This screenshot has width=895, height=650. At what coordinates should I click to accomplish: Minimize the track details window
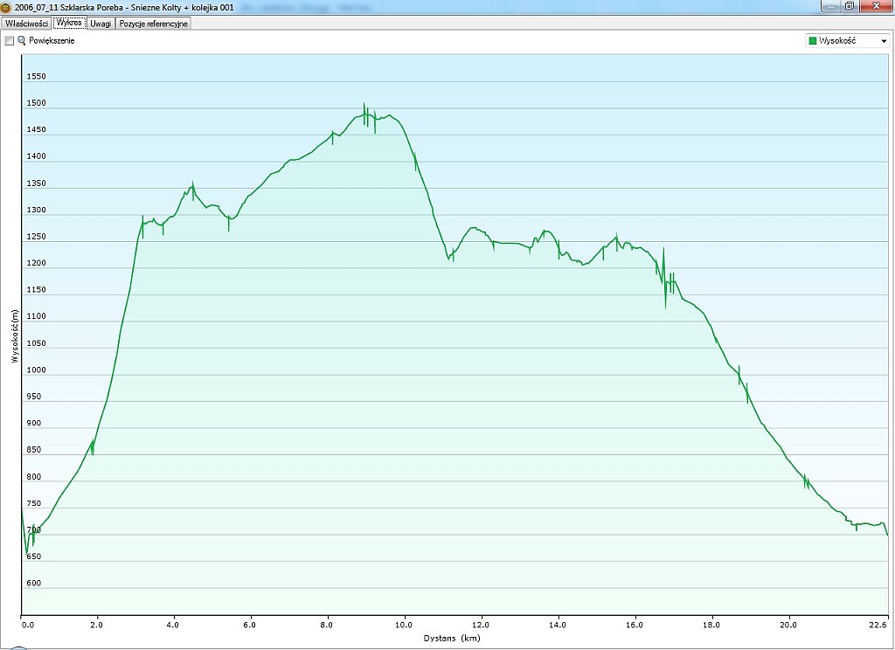(831, 5)
